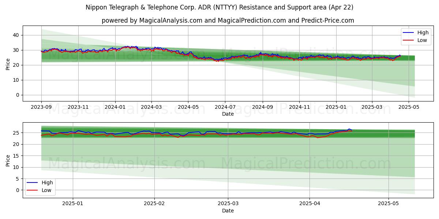Screen dimensions: 439x219
Task: Click the '2025-03' tick label in top chart
Action: point(372,107)
